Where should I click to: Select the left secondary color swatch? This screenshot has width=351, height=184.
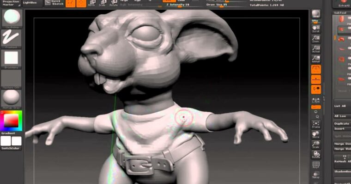(x=6, y=141)
